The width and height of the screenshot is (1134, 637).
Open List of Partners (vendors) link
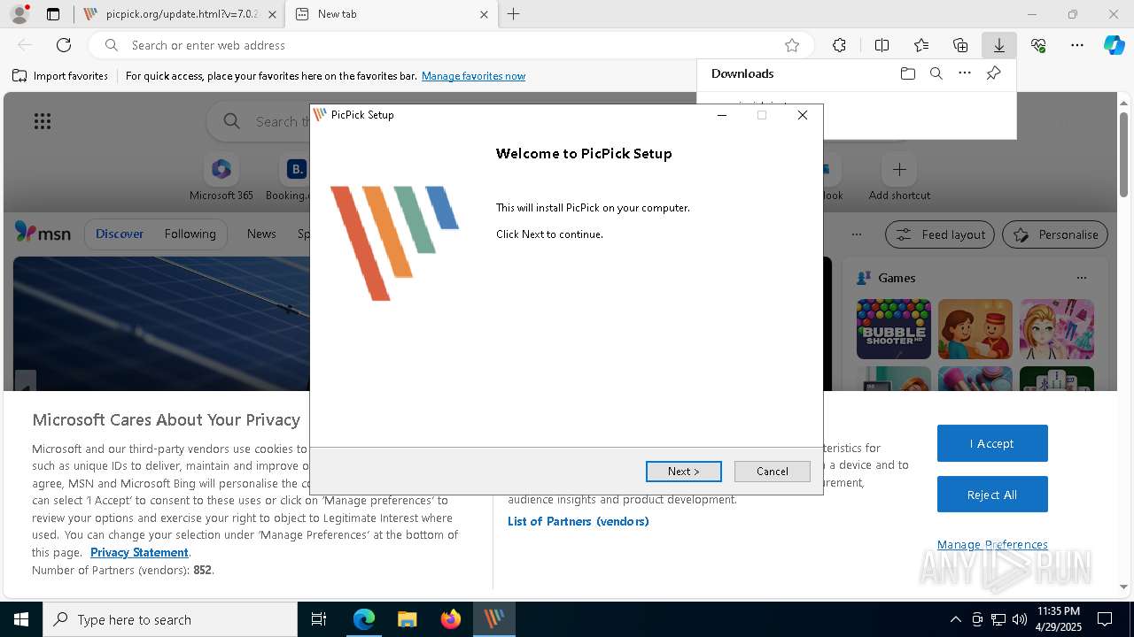coord(579,521)
